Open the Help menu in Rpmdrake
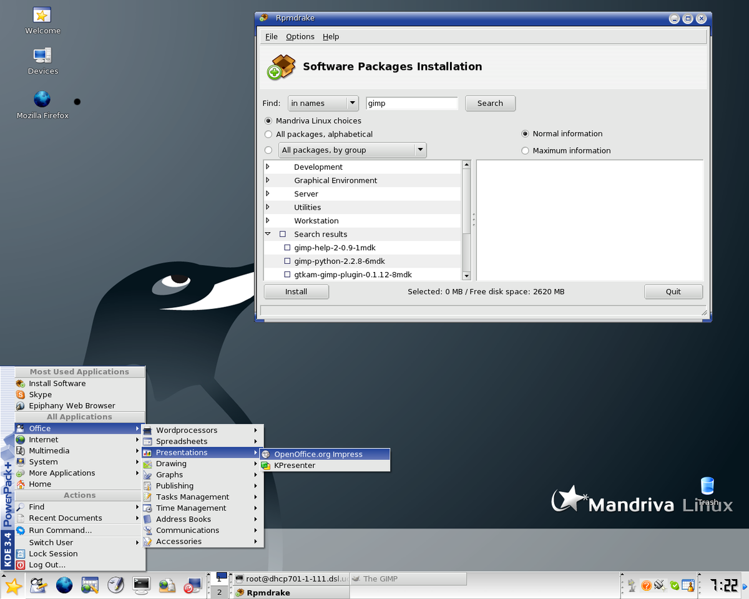 [331, 37]
